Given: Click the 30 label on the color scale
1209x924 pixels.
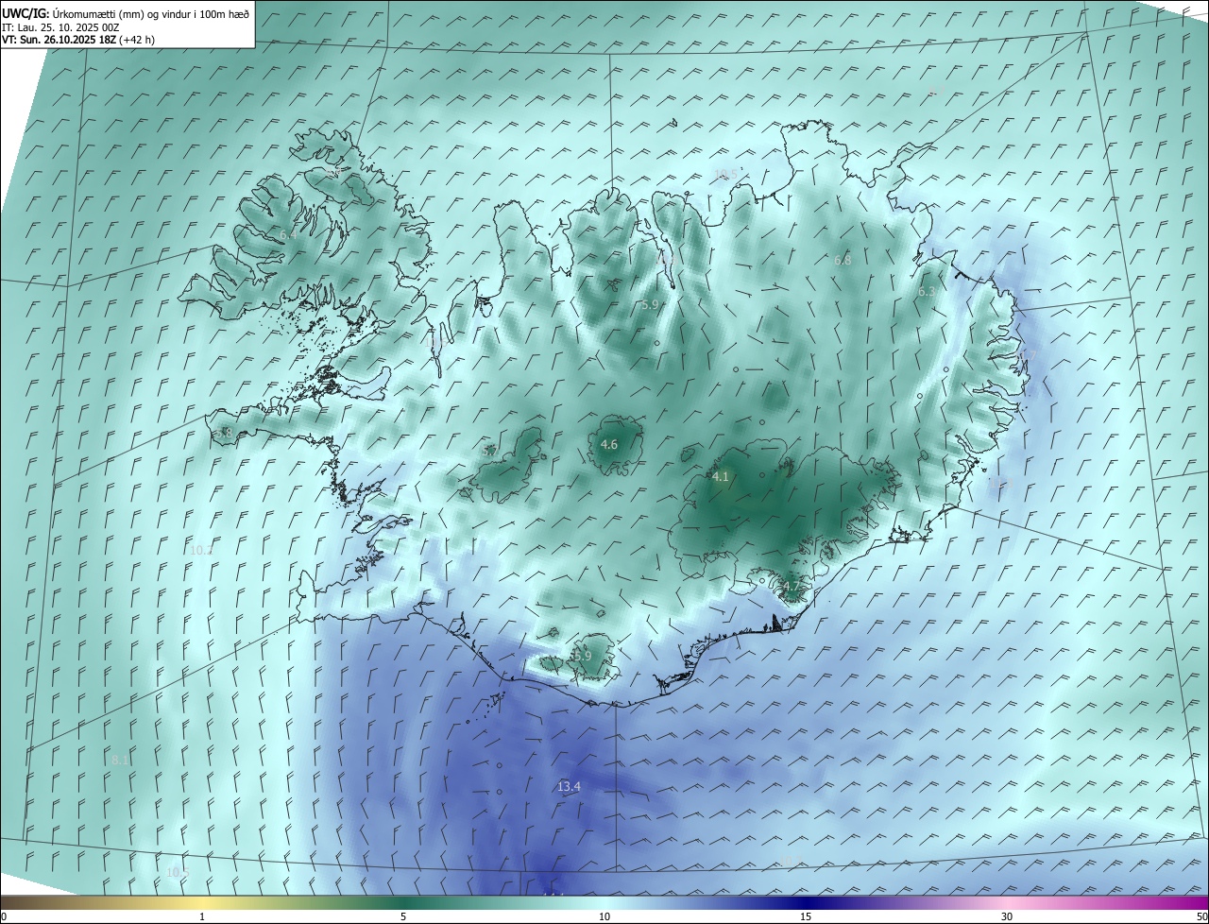Looking at the screenshot, I should point(1007,916).
